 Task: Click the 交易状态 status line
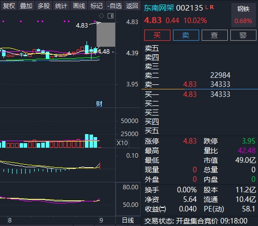[x=196, y=221]
